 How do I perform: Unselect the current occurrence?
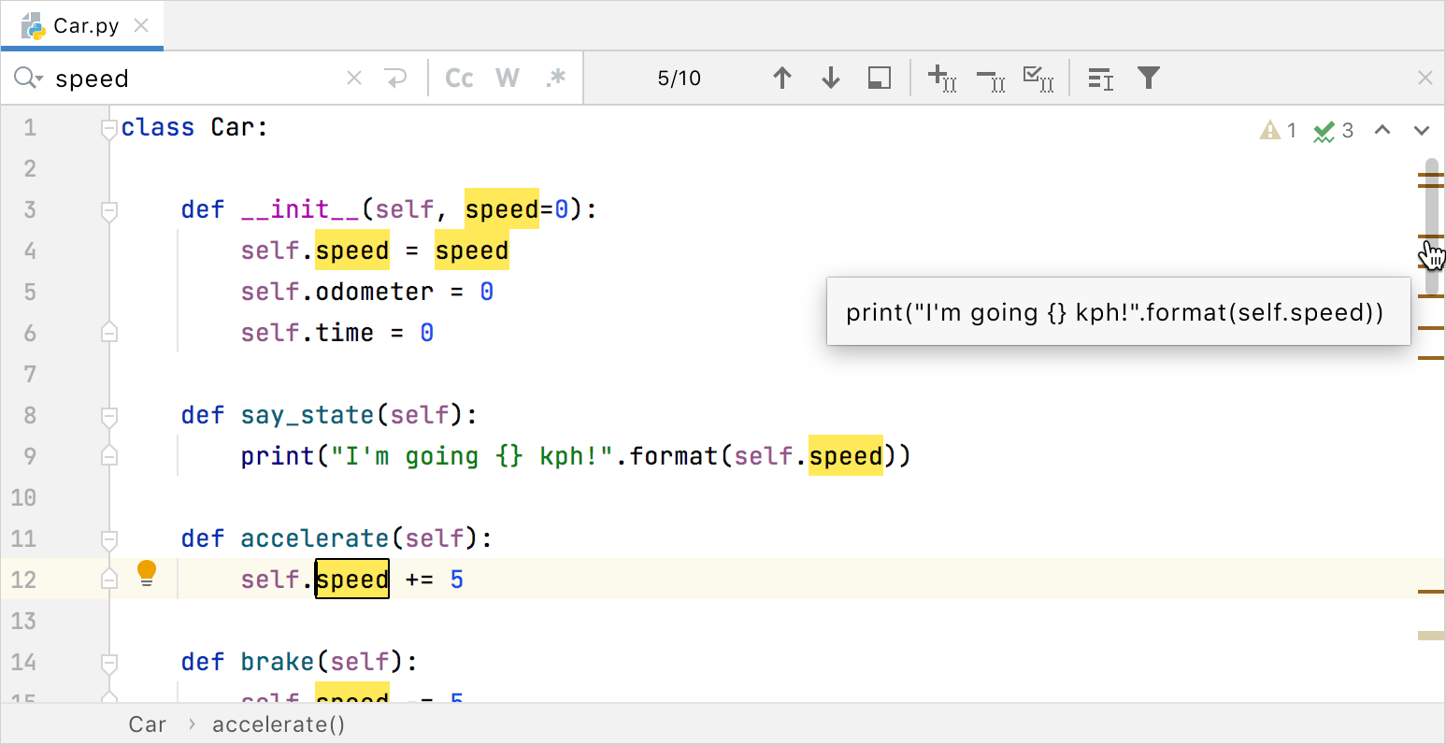(x=990, y=79)
